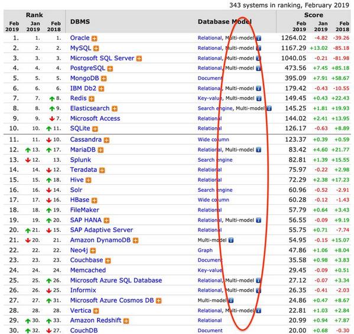Image resolution: width=354 pixels, height=334 pixels.
Task: Click Wide column link in HBase row
Action: 213,200
